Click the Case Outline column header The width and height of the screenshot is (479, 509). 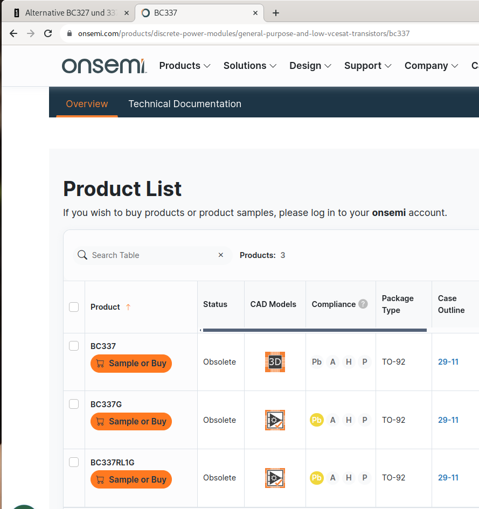tap(451, 304)
